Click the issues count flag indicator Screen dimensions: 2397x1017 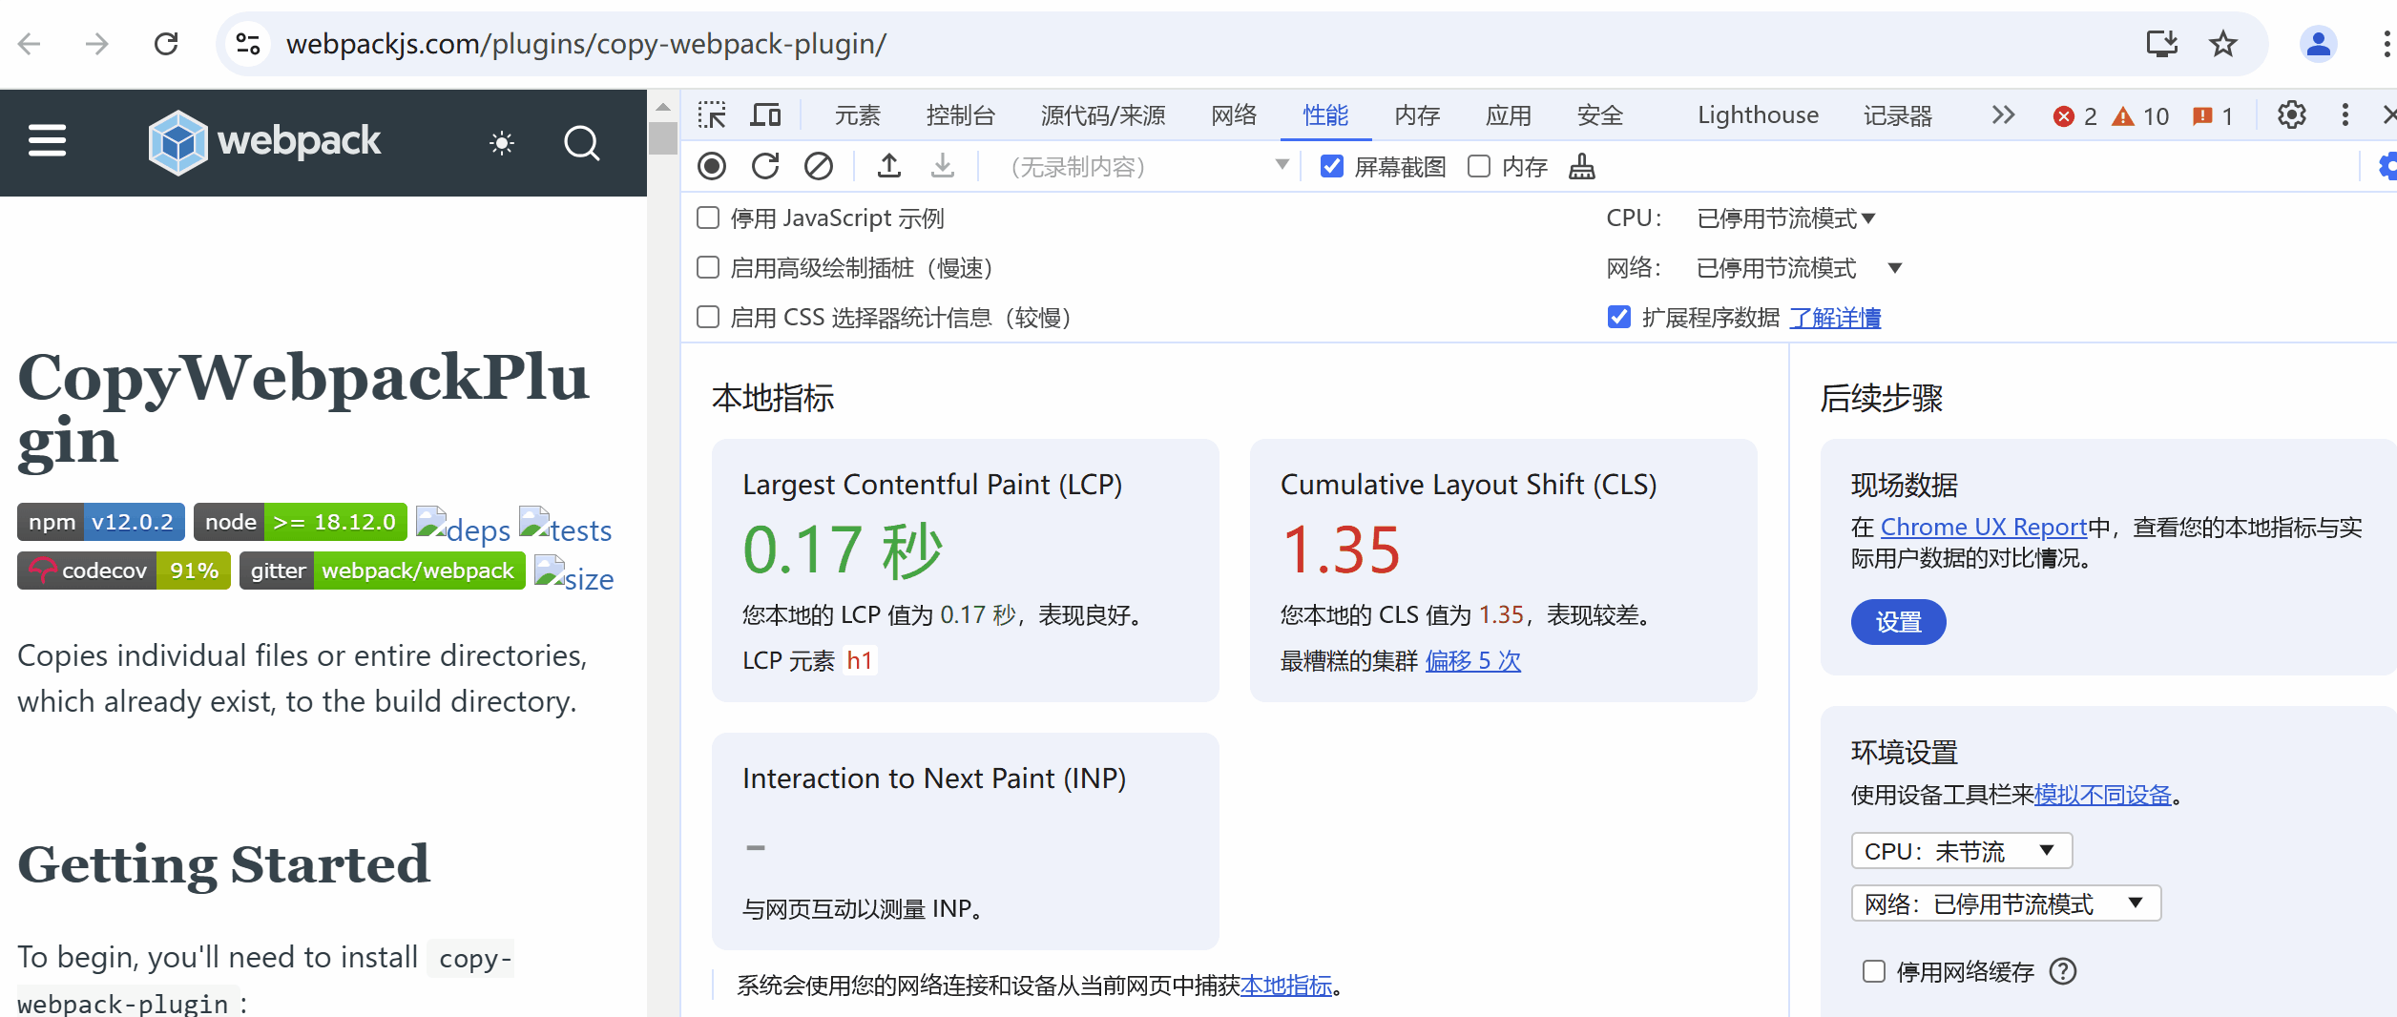coord(2213,116)
